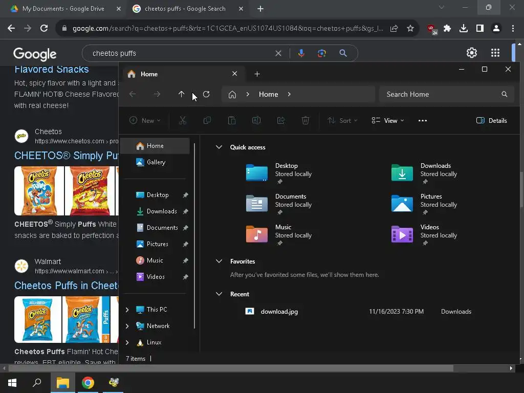Image resolution: width=524 pixels, height=393 pixels.
Task: Bookmark this page with the star icon
Action: point(410,29)
